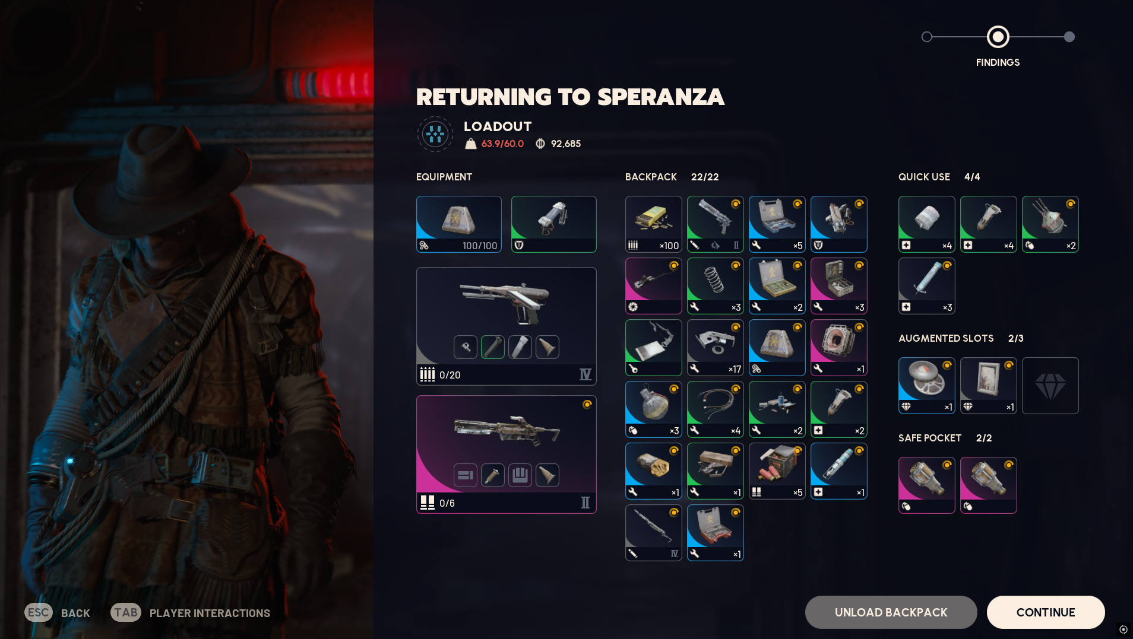Screen dimensions: 1133x639
Task: Click the shield item with 100/100 durability
Action: pos(458,224)
